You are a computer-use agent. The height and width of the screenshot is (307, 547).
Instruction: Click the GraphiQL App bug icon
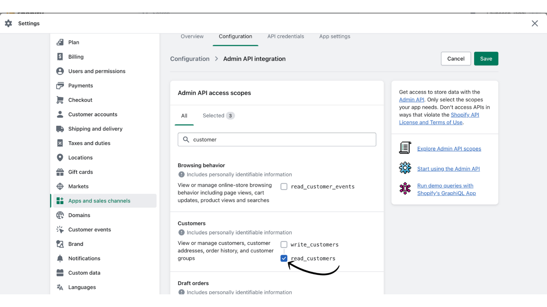click(405, 188)
